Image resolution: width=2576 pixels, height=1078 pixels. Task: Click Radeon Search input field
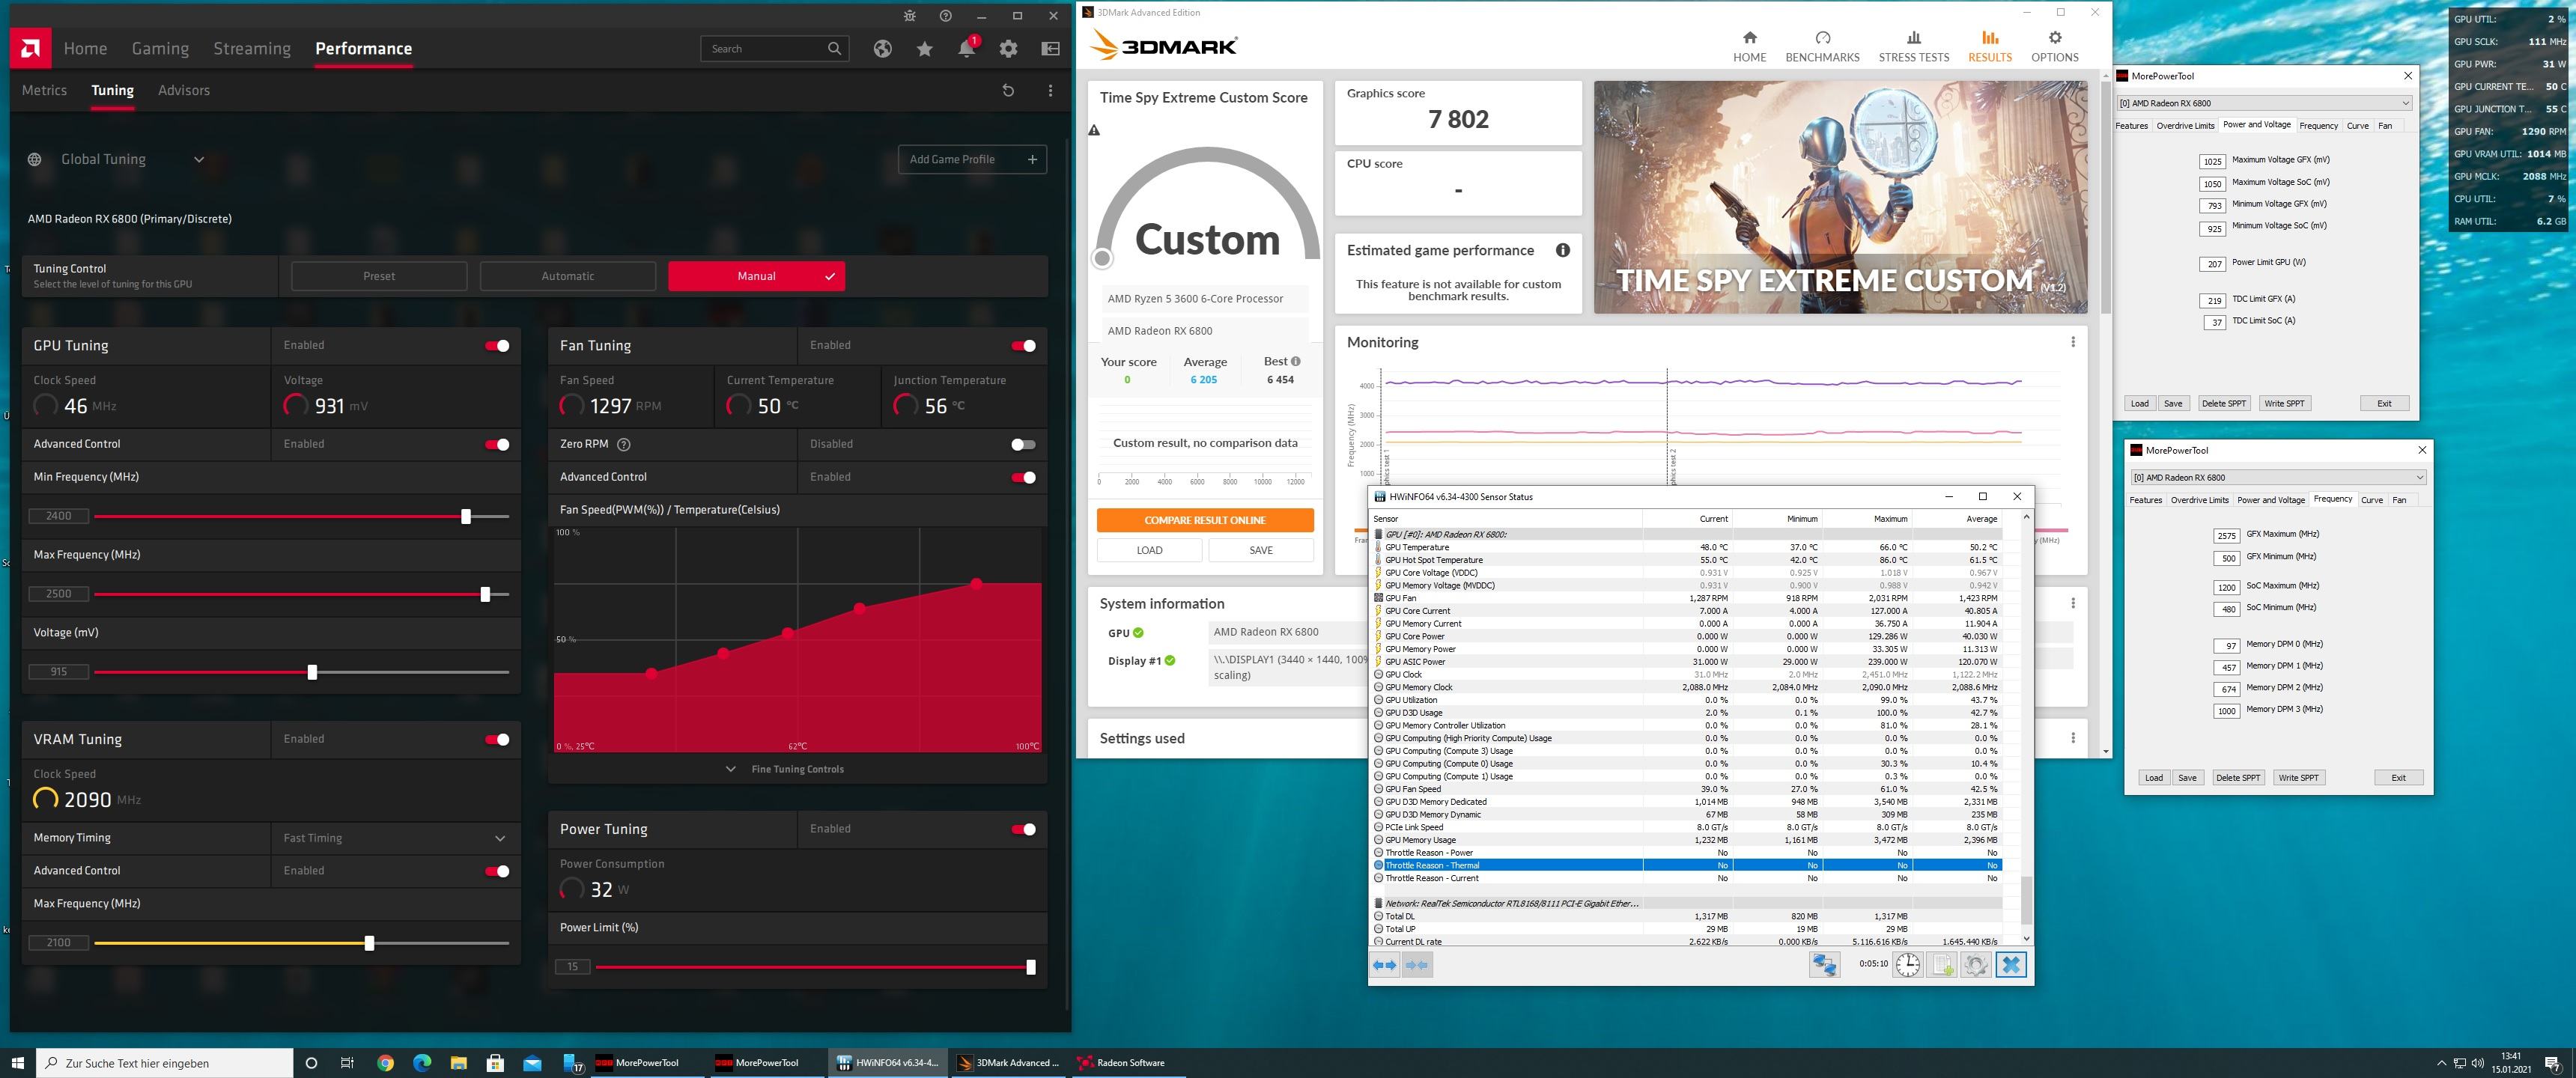[774, 49]
